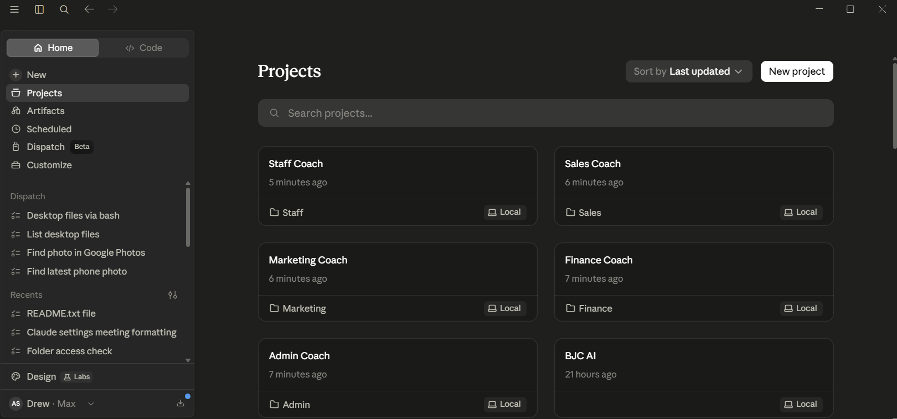This screenshot has width=897, height=419.
Task: Switch to the Home tab
Action: coord(53,48)
